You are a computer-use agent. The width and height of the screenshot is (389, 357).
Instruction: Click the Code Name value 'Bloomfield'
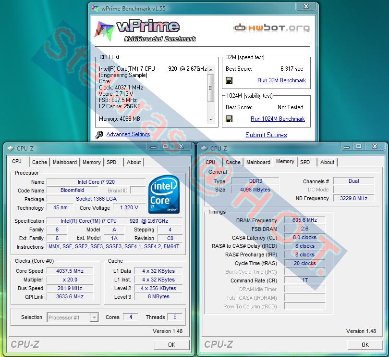(72, 190)
